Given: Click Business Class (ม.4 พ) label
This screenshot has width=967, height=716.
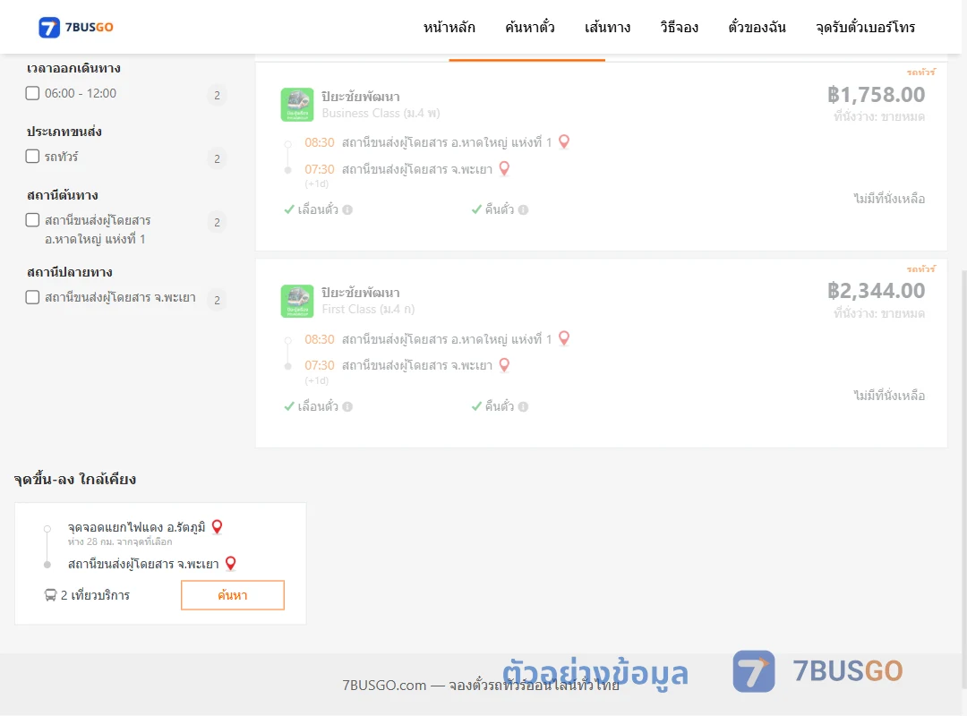Looking at the screenshot, I should 381,114.
